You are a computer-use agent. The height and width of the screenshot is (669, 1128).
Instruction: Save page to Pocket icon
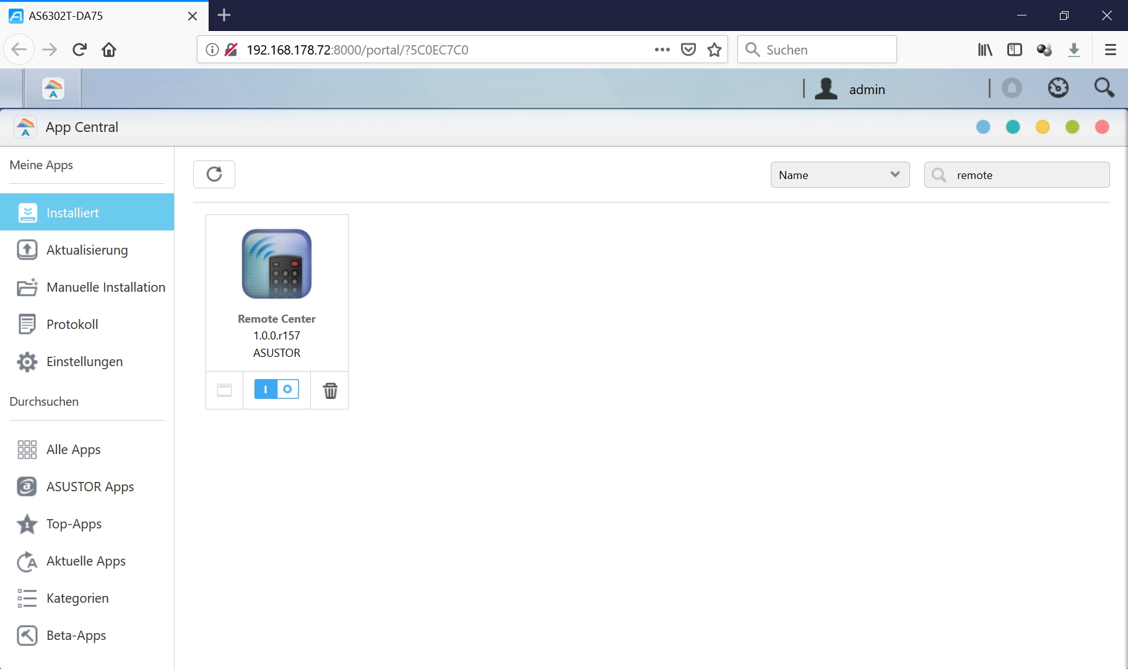coord(688,50)
